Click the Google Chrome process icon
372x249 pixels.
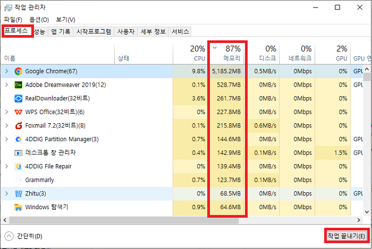(x=18, y=71)
